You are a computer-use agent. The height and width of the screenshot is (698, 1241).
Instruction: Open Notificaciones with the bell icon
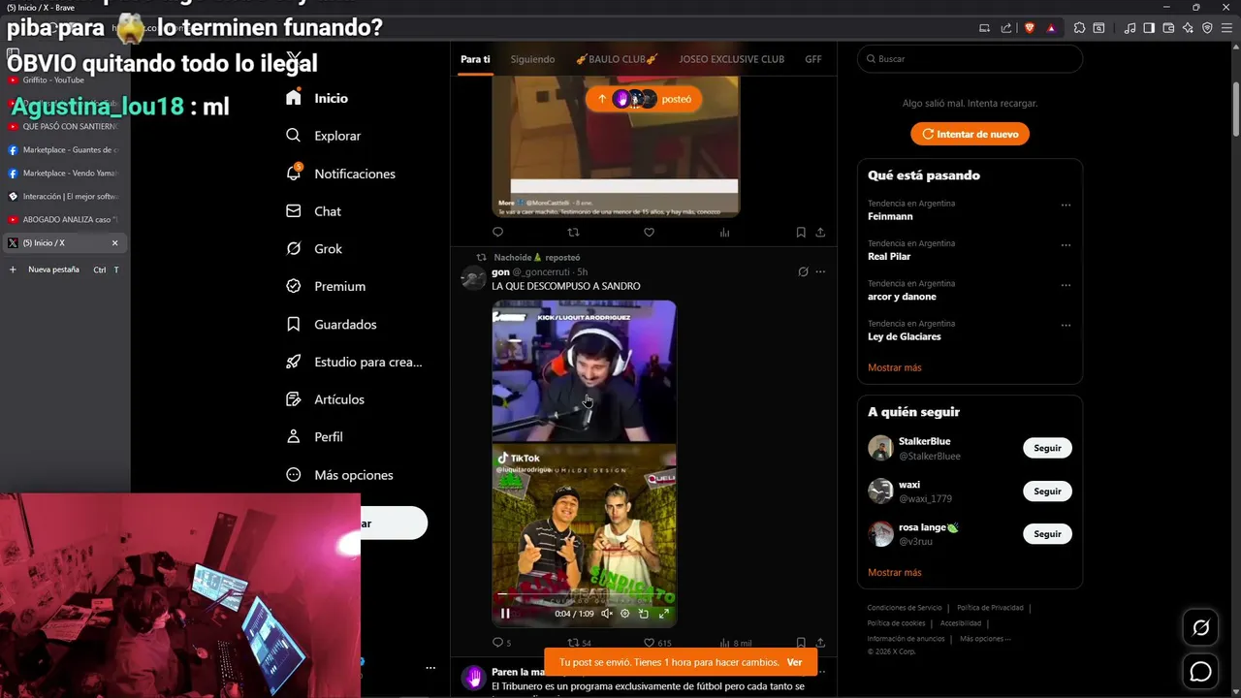tap(340, 174)
